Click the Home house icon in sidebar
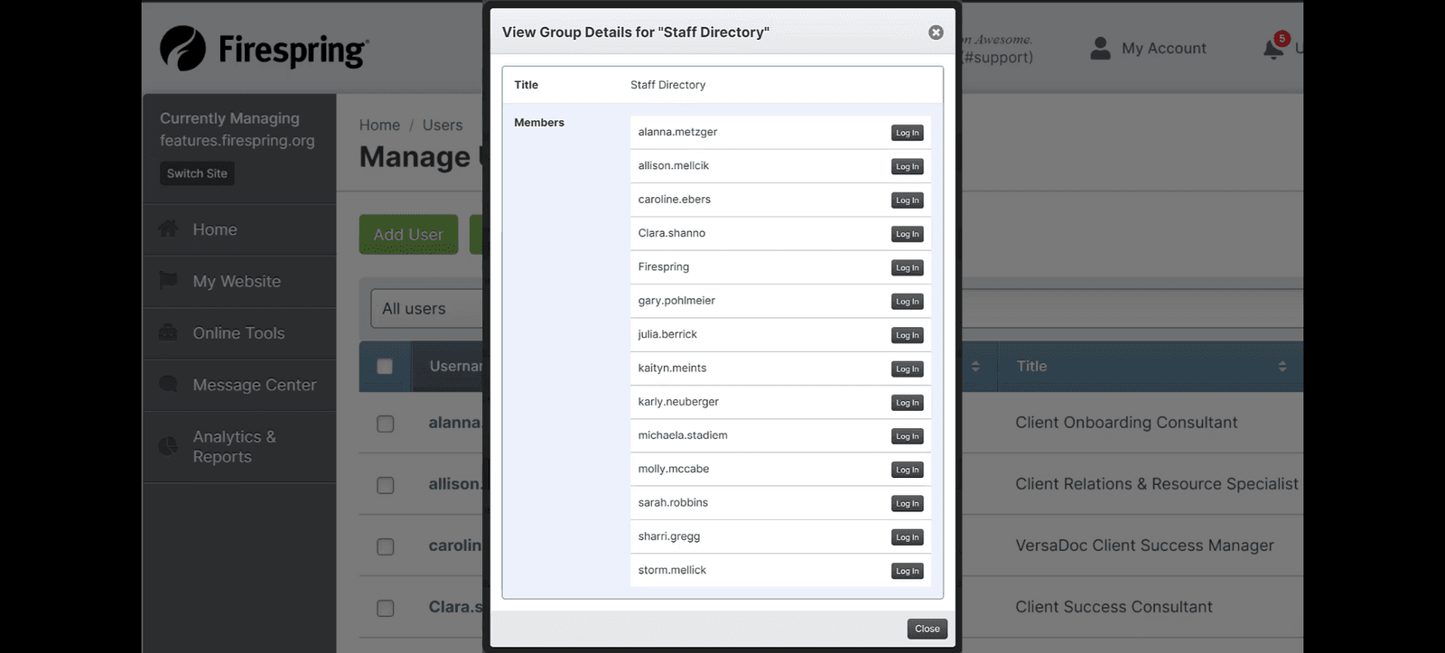The width and height of the screenshot is (1445, 653). [x=168, y=229]
